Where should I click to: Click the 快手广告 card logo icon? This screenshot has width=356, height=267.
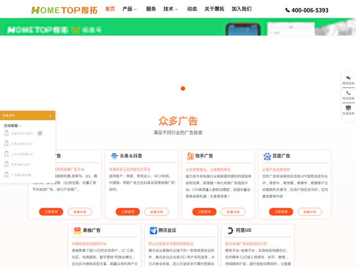pyautogui.click(x=190, y=156)
